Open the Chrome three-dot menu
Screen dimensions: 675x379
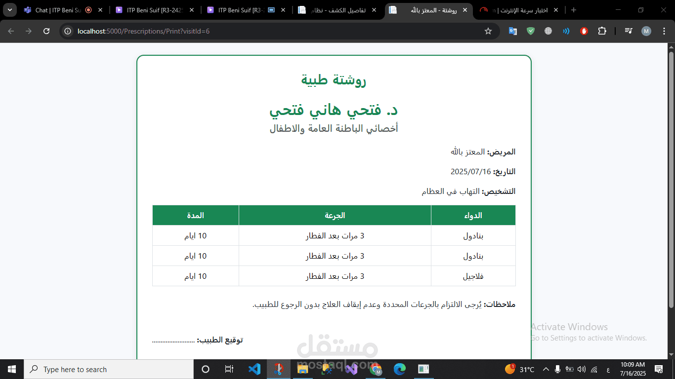coord(664,31)
